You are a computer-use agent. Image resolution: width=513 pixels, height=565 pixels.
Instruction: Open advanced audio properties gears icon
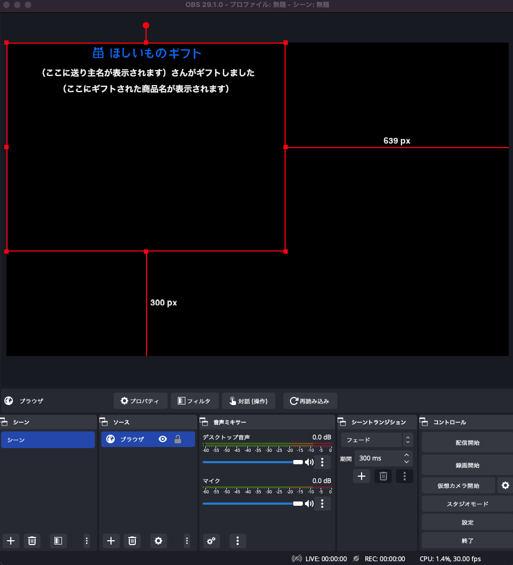click(212, 541)
